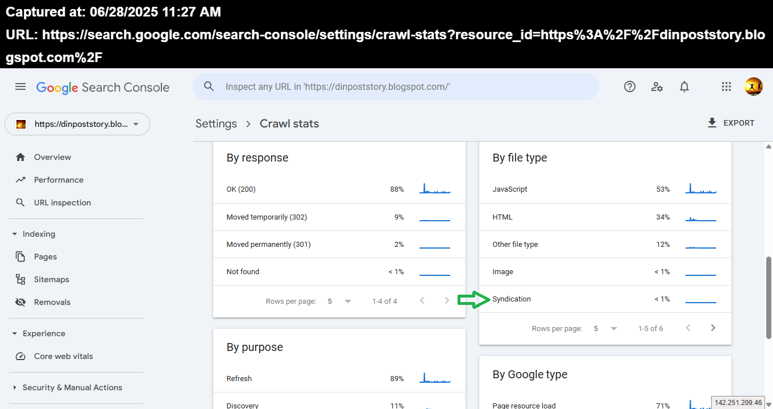Image resolution: width=773 pixels, height=409 pixels.
Task: Open the Moved temporarily (302) row
Action: tap(339, 217)
